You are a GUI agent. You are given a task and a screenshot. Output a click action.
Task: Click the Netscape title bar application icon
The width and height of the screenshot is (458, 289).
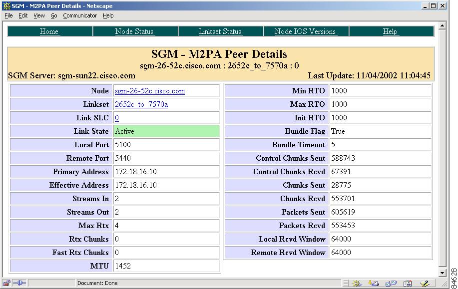click(6, 6)
